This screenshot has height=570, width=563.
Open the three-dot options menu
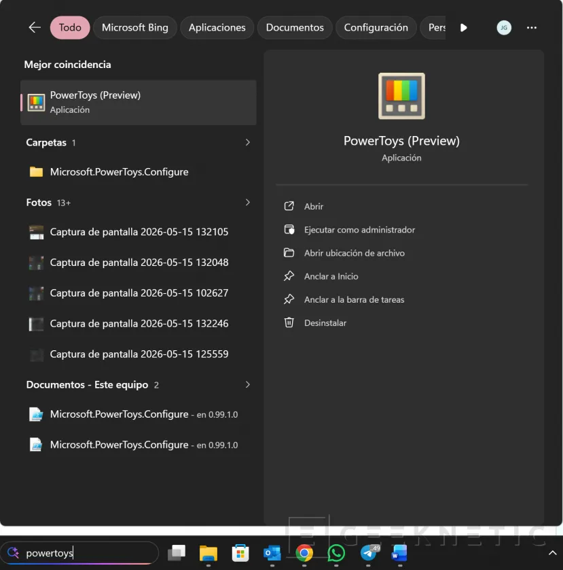pyautogui.click(x=531, y=28)
